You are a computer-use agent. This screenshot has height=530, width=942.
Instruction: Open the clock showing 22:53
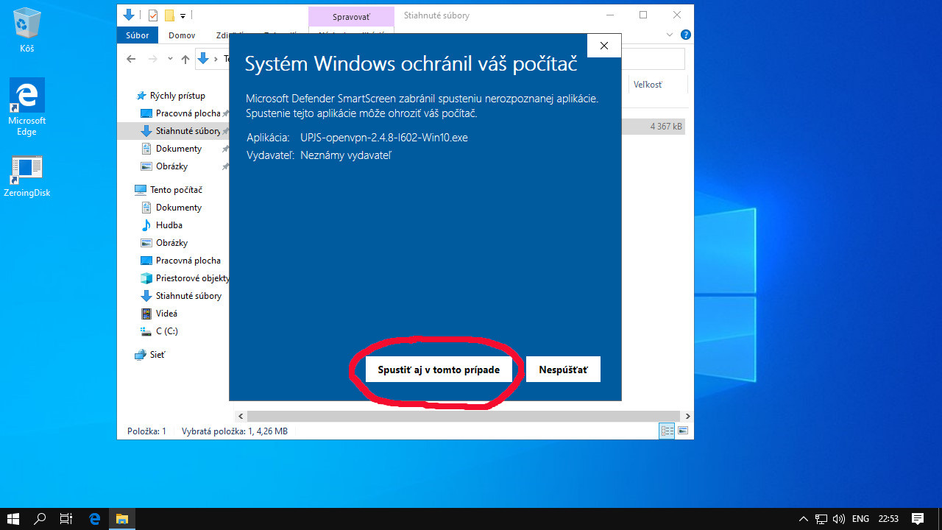[888, 519]
